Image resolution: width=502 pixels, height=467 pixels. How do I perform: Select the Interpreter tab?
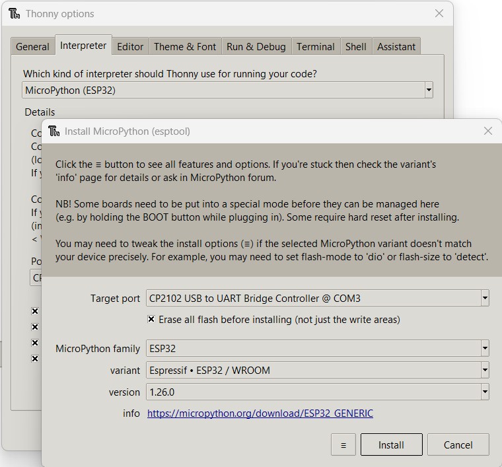pos(83,46)
